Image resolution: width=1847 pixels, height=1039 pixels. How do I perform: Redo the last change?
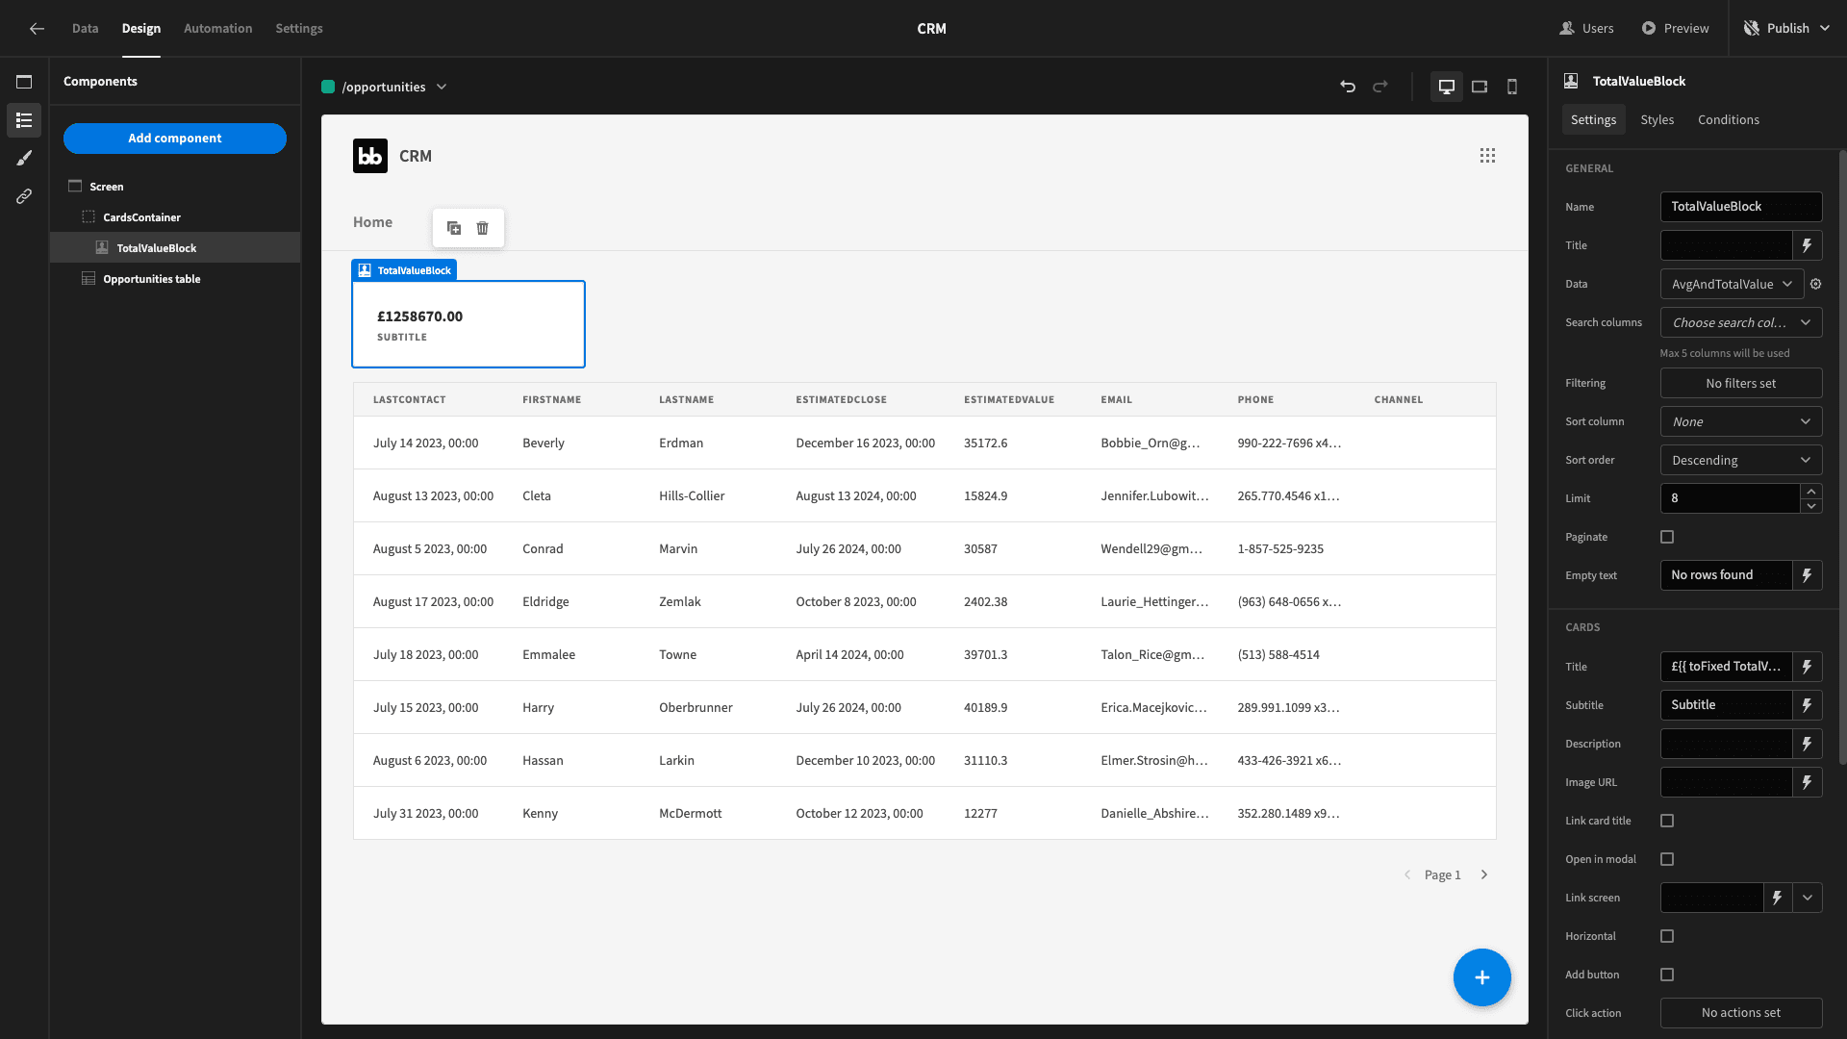(x=1380, y=87)
